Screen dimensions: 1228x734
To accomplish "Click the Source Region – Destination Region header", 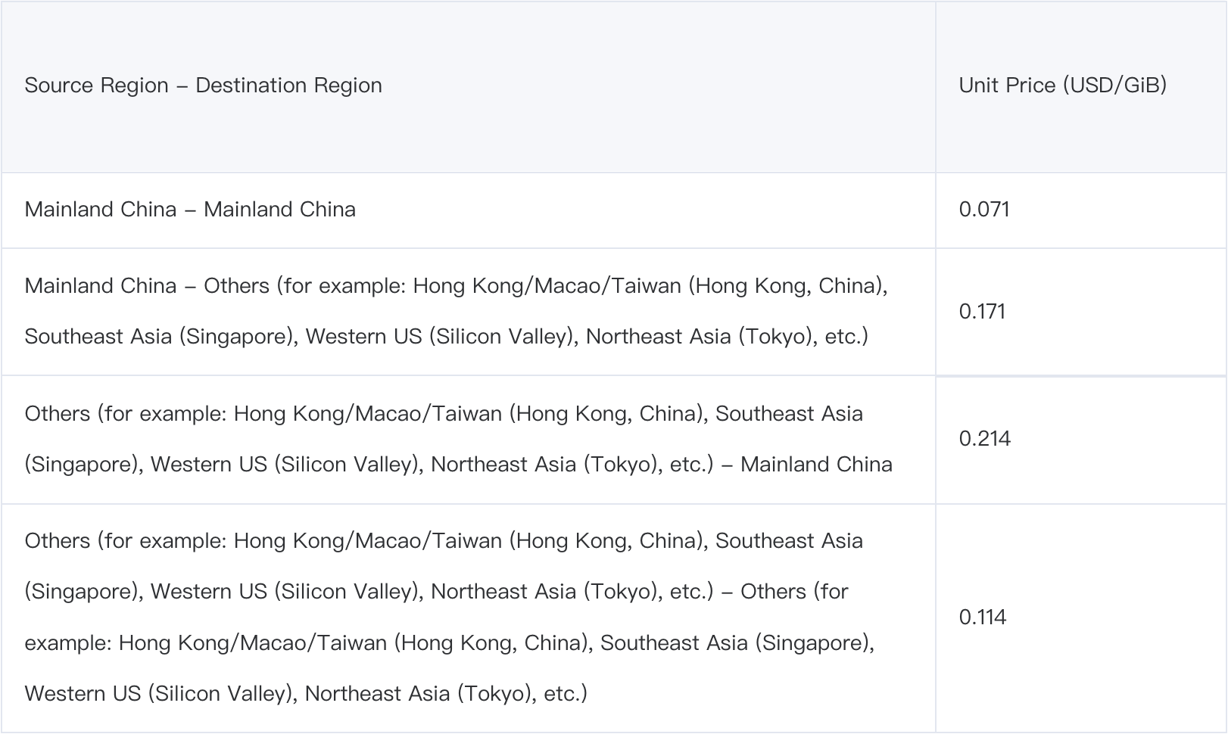I will point(203,86).
